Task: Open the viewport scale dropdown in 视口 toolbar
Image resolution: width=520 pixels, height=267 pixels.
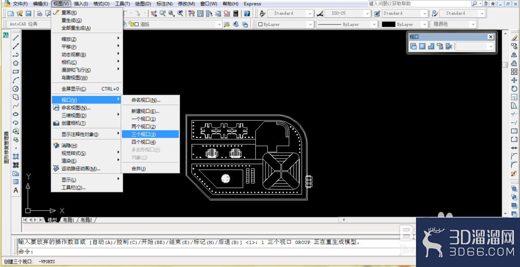Action: (475, 46)
